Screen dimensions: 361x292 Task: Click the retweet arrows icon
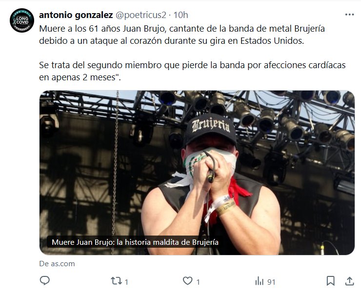116,281
